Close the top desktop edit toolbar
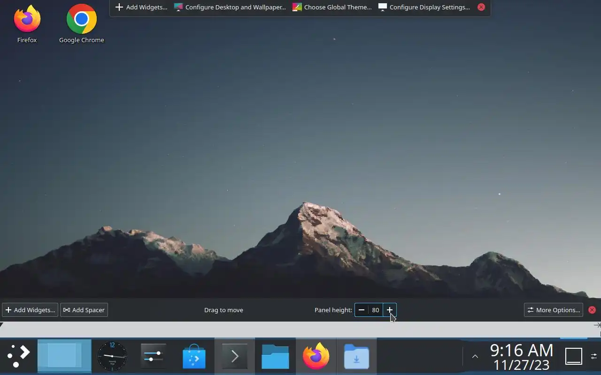This screenshot has height=375, width=601. point(481,7)
